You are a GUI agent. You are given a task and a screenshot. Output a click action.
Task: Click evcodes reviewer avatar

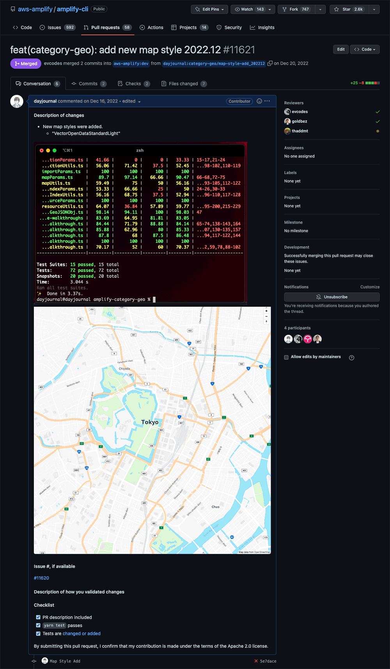coord(287,112)
